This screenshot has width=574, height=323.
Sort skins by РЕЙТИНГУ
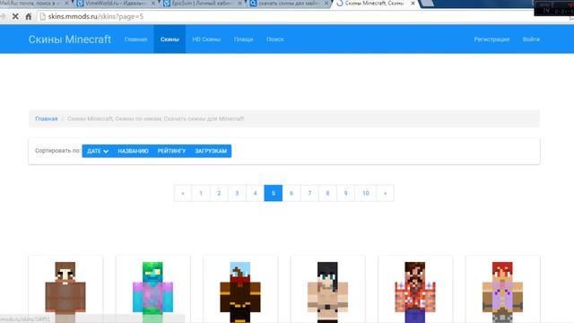(171, 151)
